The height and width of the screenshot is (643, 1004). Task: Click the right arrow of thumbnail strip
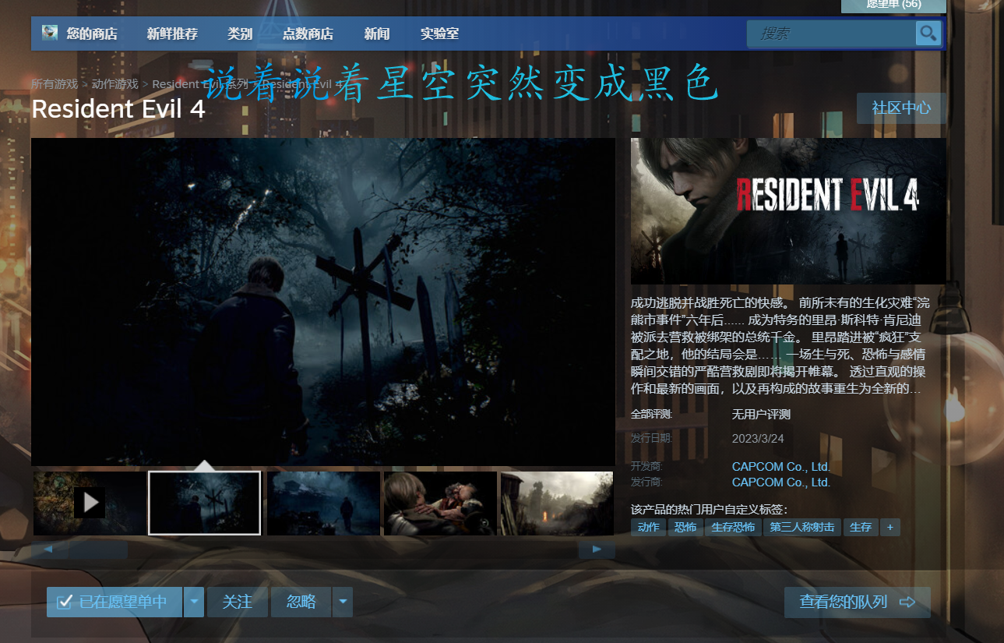(x=597, y=549)
